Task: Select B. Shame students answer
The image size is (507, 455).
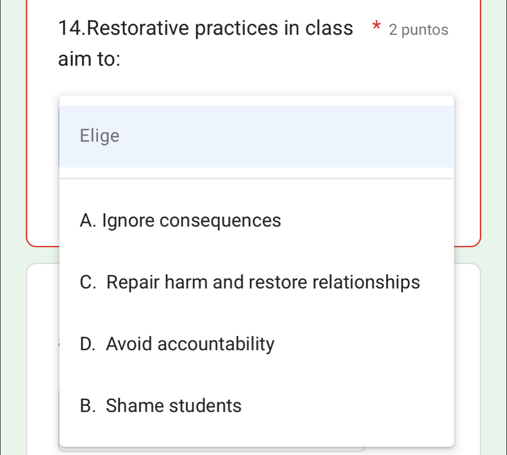Action: [161, 406]
